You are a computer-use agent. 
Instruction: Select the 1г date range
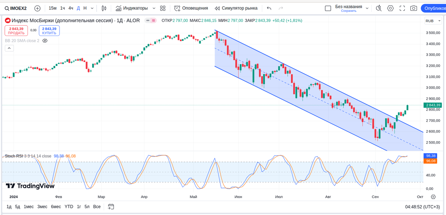79,206
